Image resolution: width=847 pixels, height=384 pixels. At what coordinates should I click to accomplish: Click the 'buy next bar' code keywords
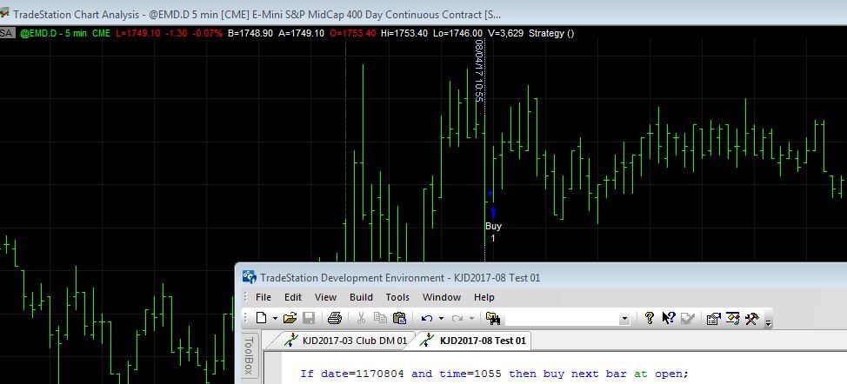(x=586, y=374)
